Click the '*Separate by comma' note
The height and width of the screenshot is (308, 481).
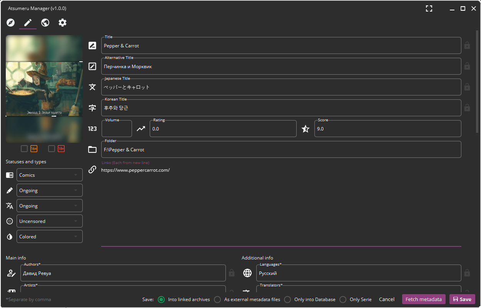[x=28, y=299]
